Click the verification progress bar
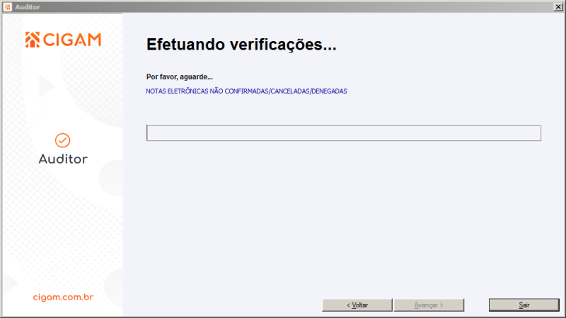 pos(344,133)
